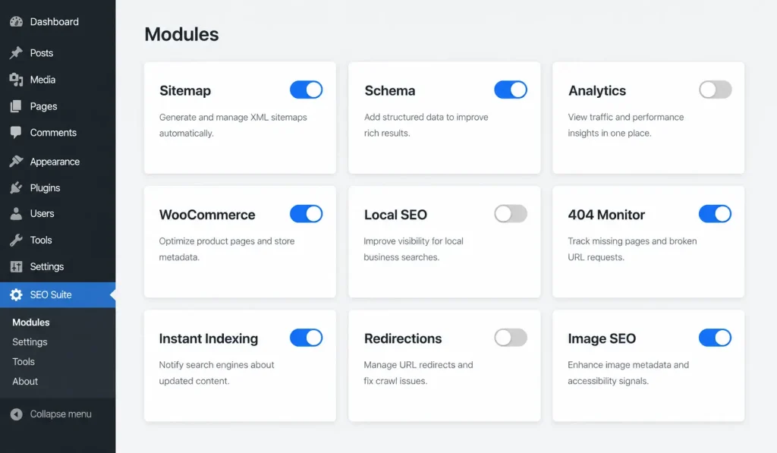Viewport: 777px width, 453px height.
Task: Open the Dashboard menu item
Action: click(55, 22)
